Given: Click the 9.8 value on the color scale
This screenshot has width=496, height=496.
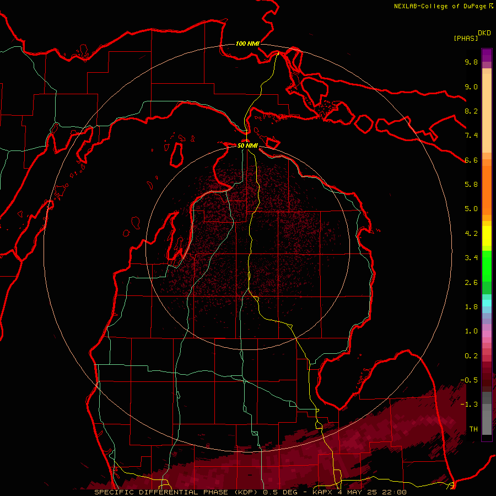Looking at the screenshot, I should 471,62.
